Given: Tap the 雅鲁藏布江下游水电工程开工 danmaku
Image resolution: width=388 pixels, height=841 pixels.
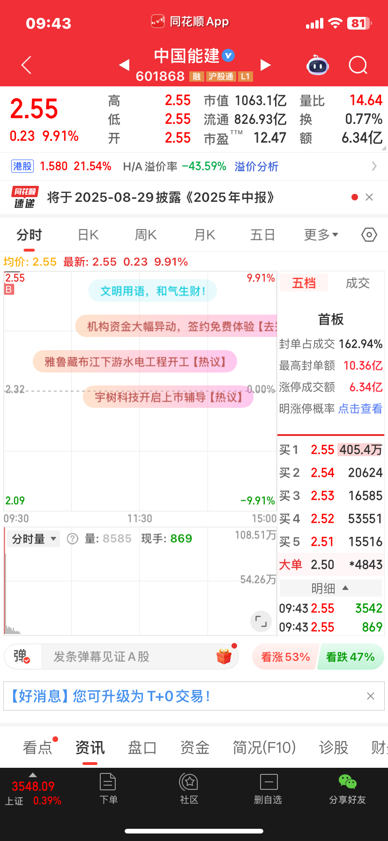Looking at the screenshot, I should click(135, 361).
